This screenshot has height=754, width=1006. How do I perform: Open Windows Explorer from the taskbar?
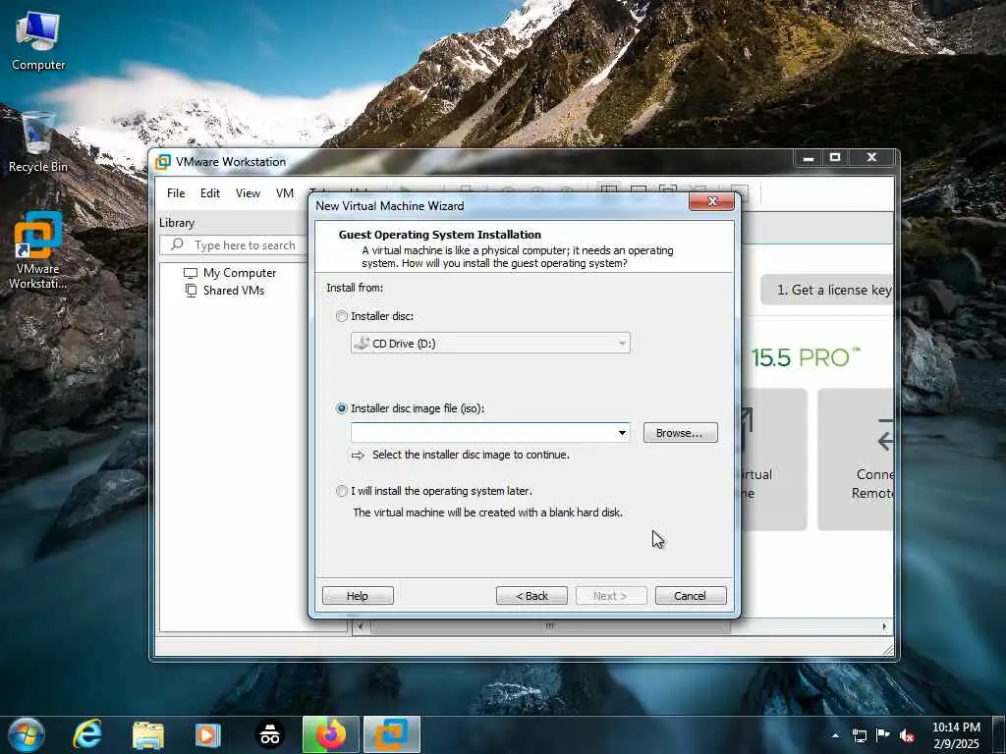[x=148, y=734]
